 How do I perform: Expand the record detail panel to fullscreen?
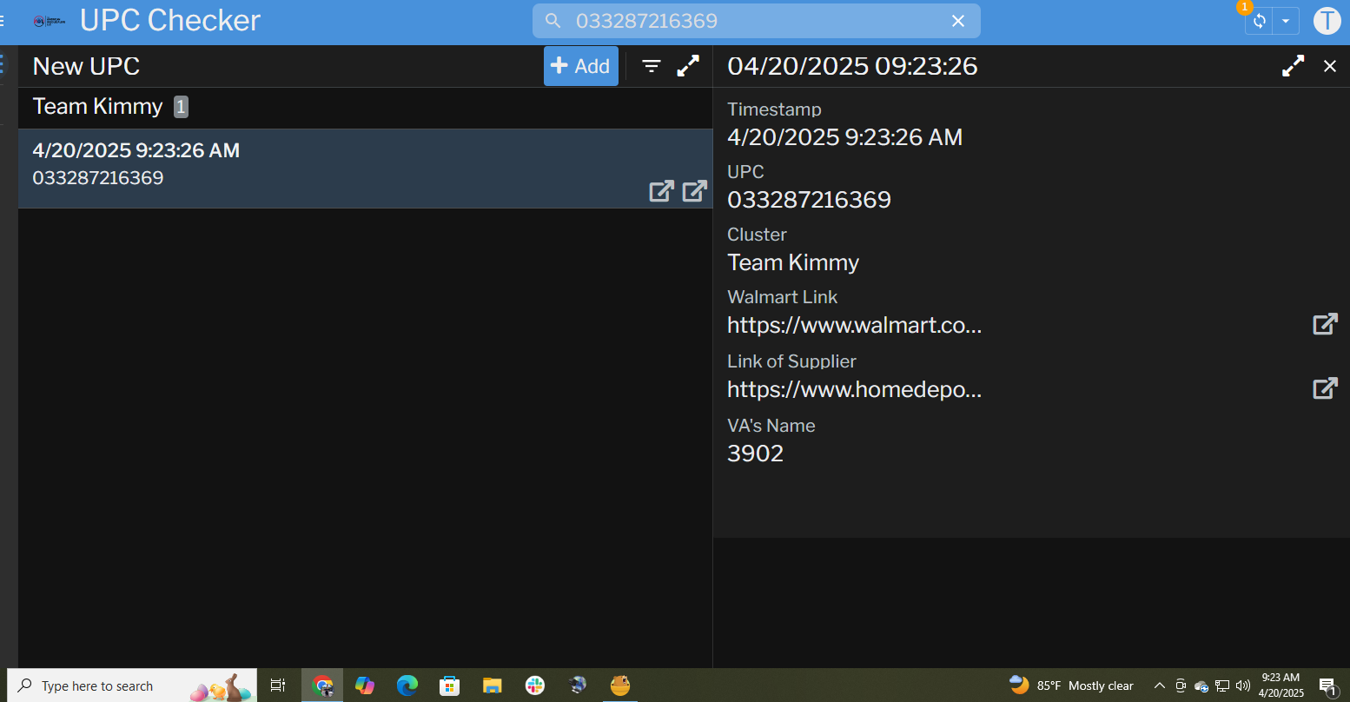1293,66
